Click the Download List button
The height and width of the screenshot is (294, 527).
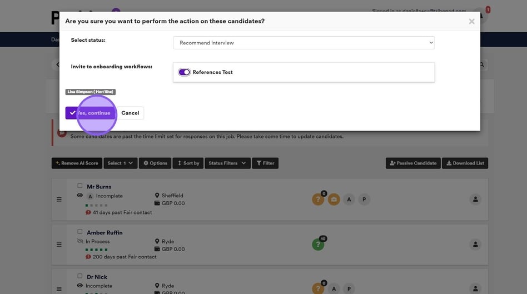(464, 163)
